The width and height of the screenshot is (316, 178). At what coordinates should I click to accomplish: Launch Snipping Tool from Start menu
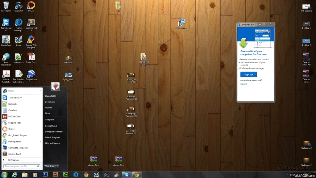click(x=14, y=123)
